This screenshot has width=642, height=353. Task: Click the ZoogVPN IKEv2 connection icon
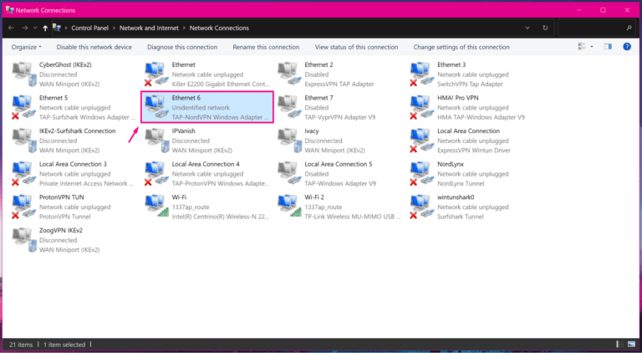[x=24, y=240]
